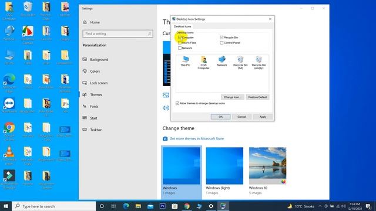Toggle the Recycle Bin checkbox
The width and height of the screenshot is (376, 211).
221,38
